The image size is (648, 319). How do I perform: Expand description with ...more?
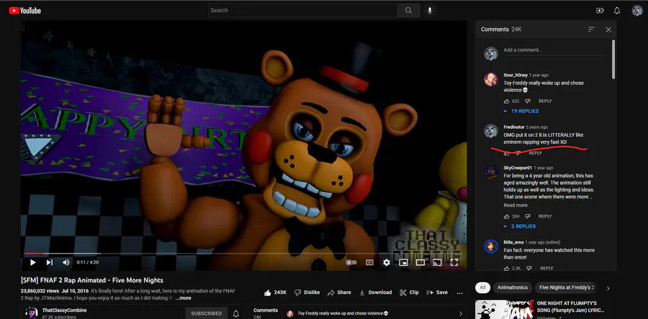point(183,298)
